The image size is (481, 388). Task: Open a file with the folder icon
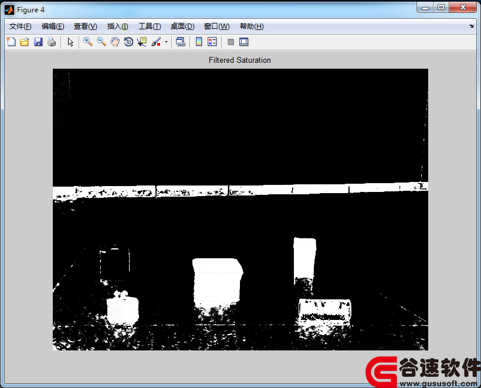pyautogui.click(x=25, y=42)
